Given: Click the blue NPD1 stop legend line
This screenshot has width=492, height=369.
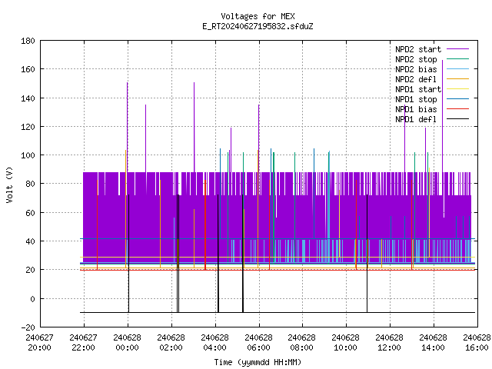Looking at the screenshot, I should tap(457, 99).
